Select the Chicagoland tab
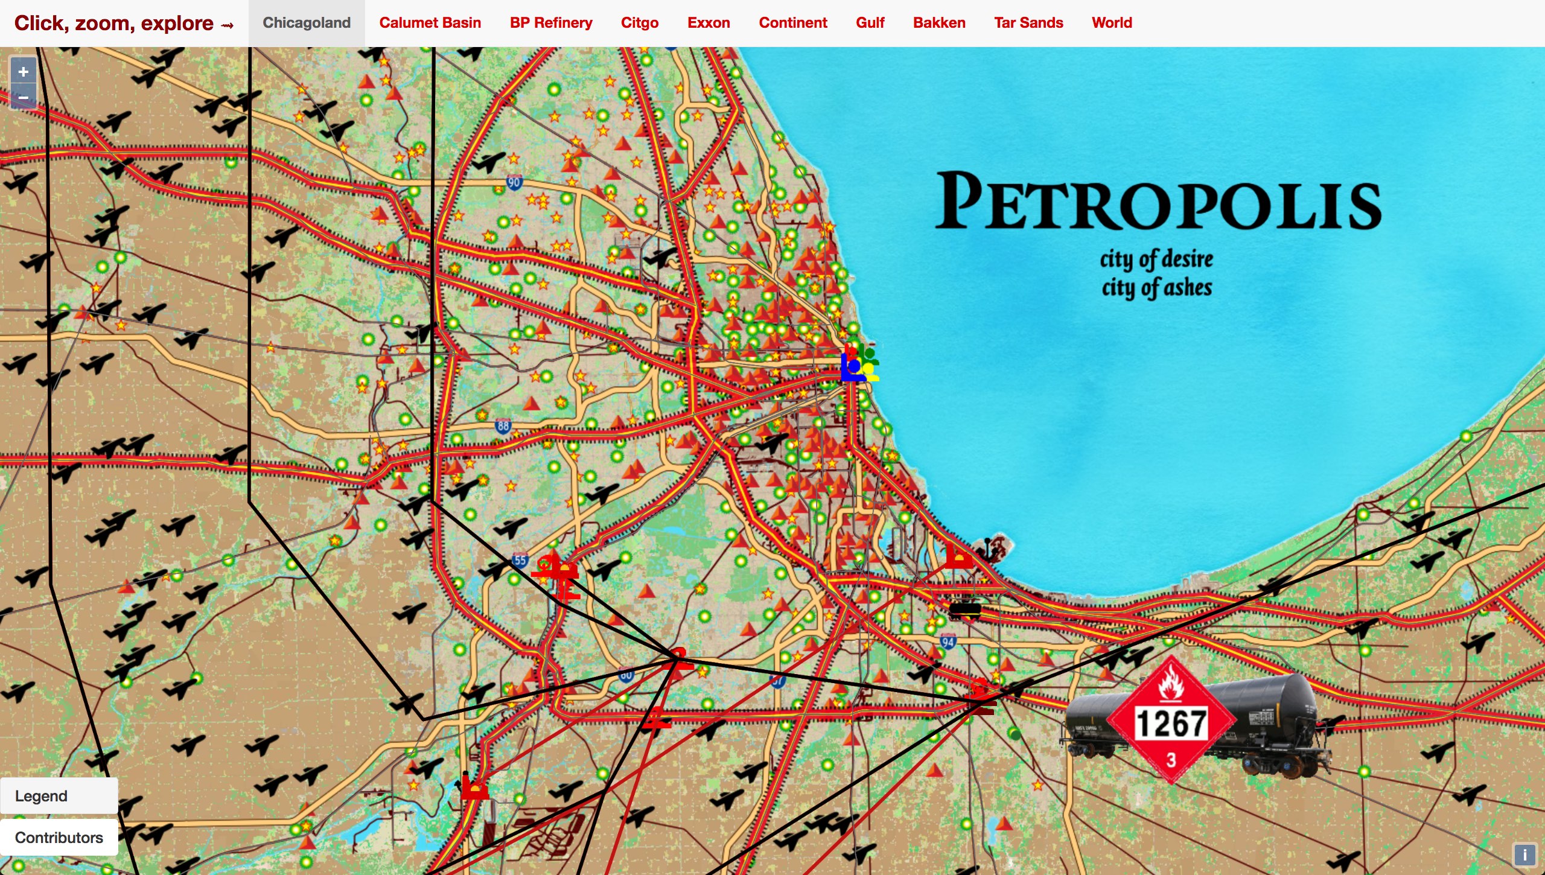 click(307, 23)
